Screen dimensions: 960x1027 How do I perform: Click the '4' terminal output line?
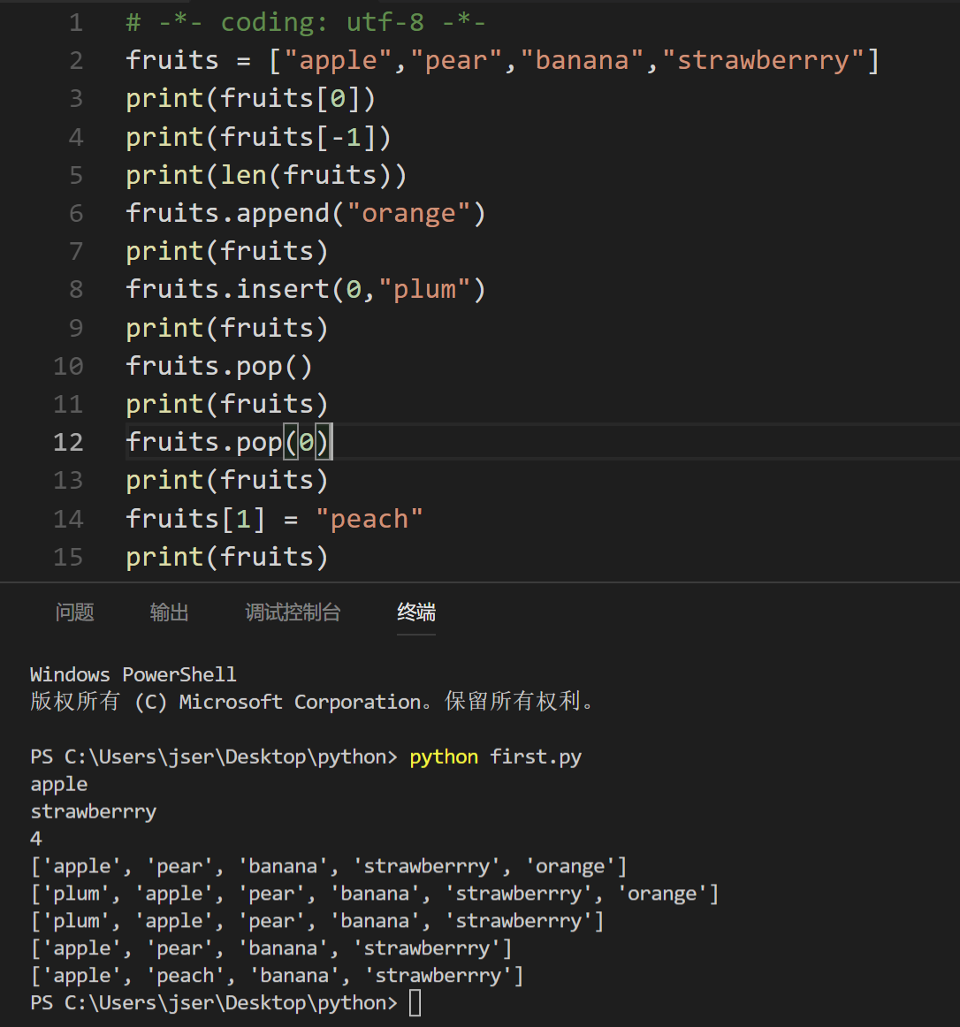tap(36, 839)
